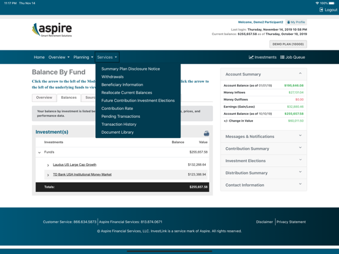Image resolution: width=339 pixels, height=254 pixels.
Task: Open the Privacy Statement link
Action: point(291,222)
